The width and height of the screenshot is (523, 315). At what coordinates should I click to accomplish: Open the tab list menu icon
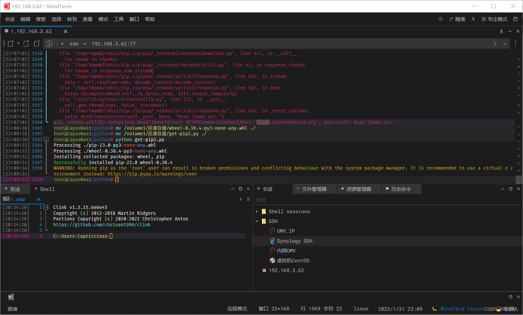click(518, 31)
